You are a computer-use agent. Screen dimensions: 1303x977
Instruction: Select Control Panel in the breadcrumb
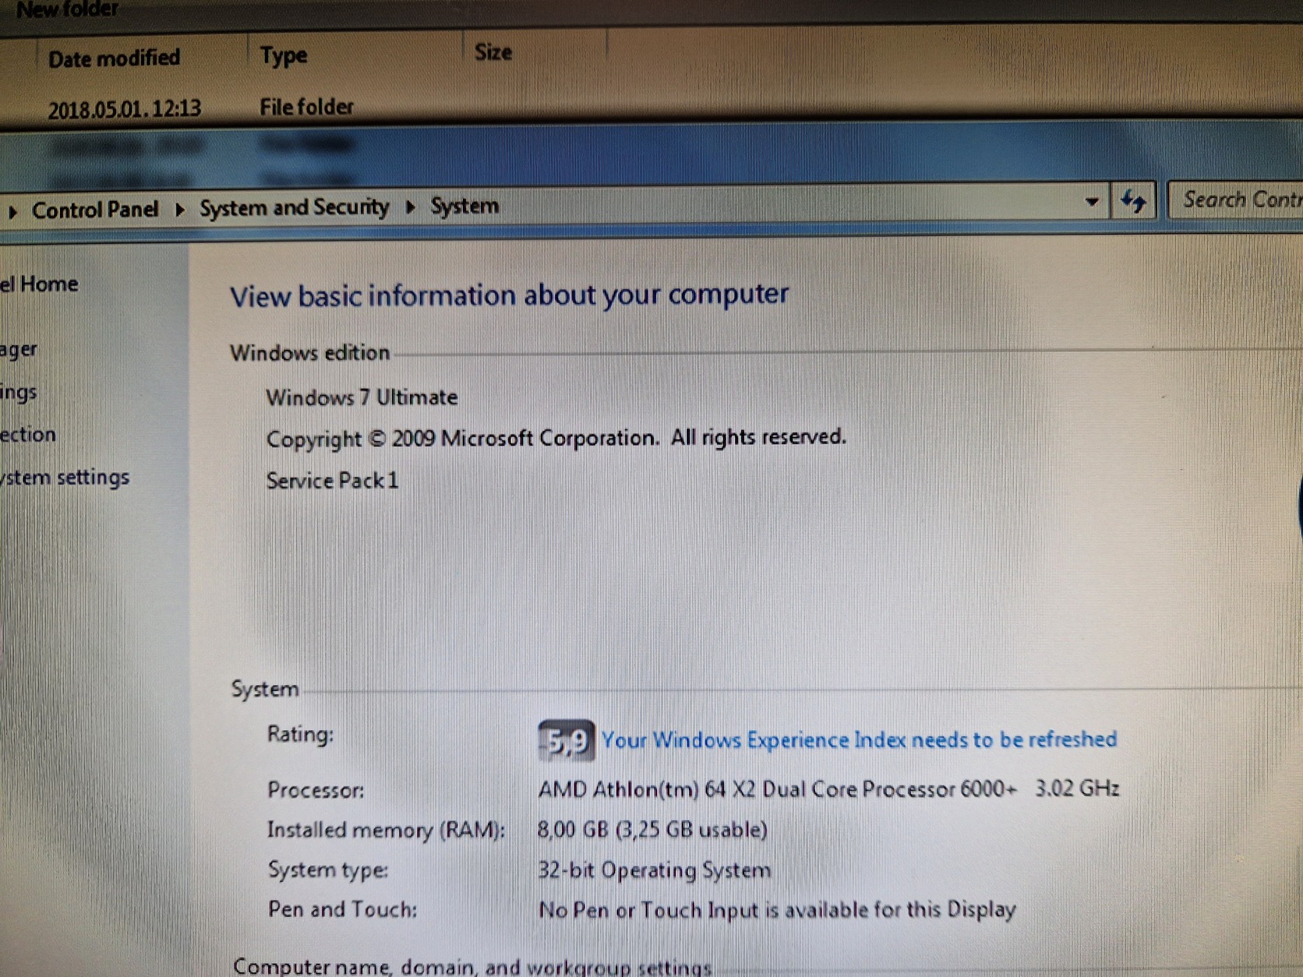94,210
